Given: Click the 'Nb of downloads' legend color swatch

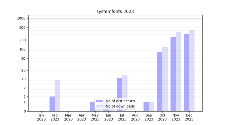Looking at the screenshot, I should click(99, 106).
